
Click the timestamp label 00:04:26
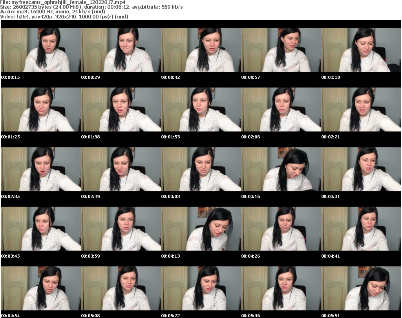click(x=251, y=256)
